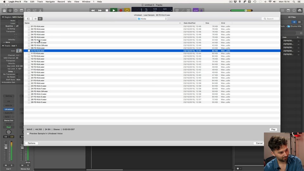Open the Ultrabeat instrument slot
This screenshot has height=171, width=304.
(9, 109)
